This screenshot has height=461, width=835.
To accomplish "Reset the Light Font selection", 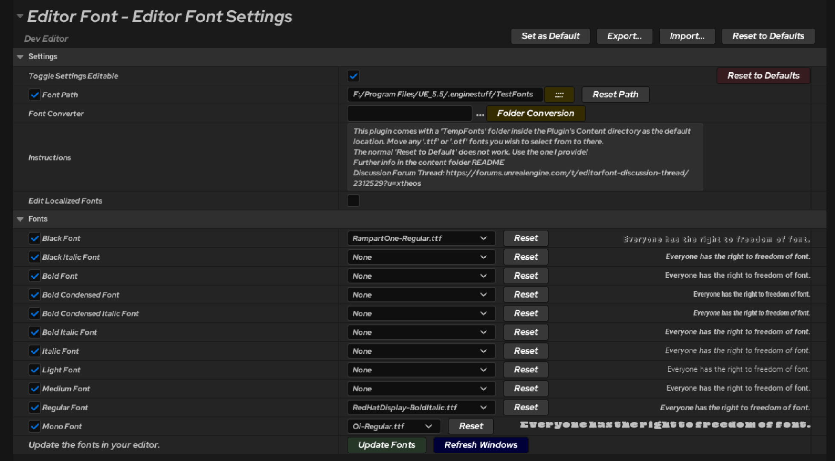I will pyautogui.click(x=525, y=370).
